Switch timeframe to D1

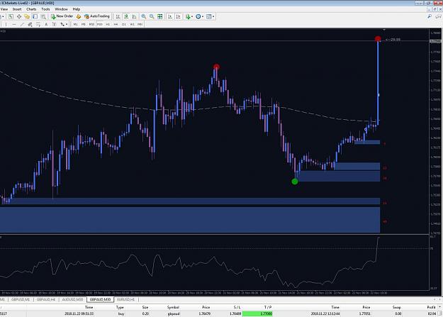(x=124, y=25)
